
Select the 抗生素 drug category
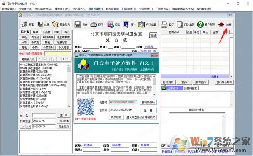point(25,32)
